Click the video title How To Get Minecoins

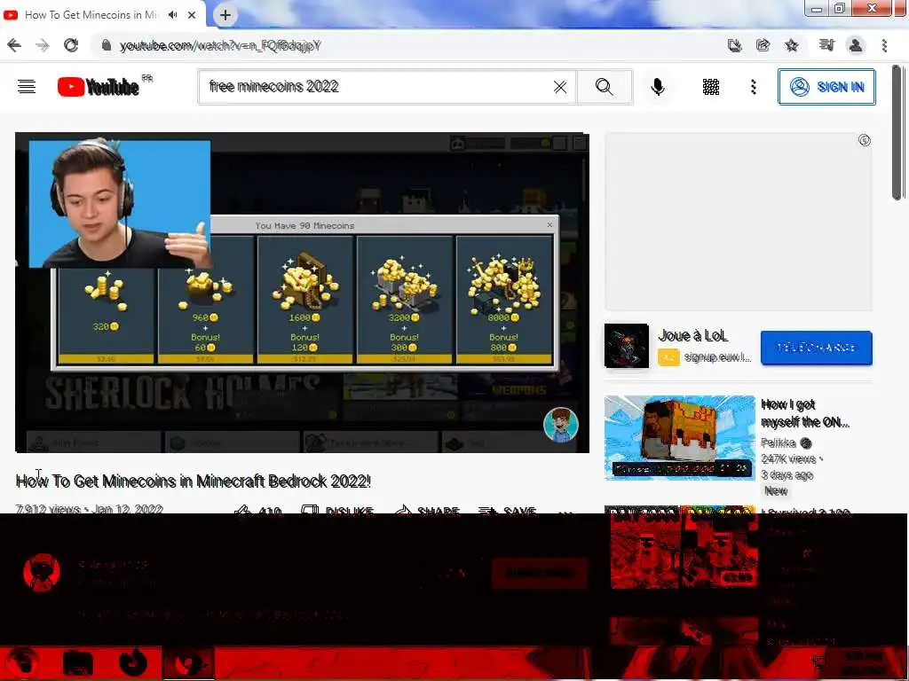[x=193, y=481]
